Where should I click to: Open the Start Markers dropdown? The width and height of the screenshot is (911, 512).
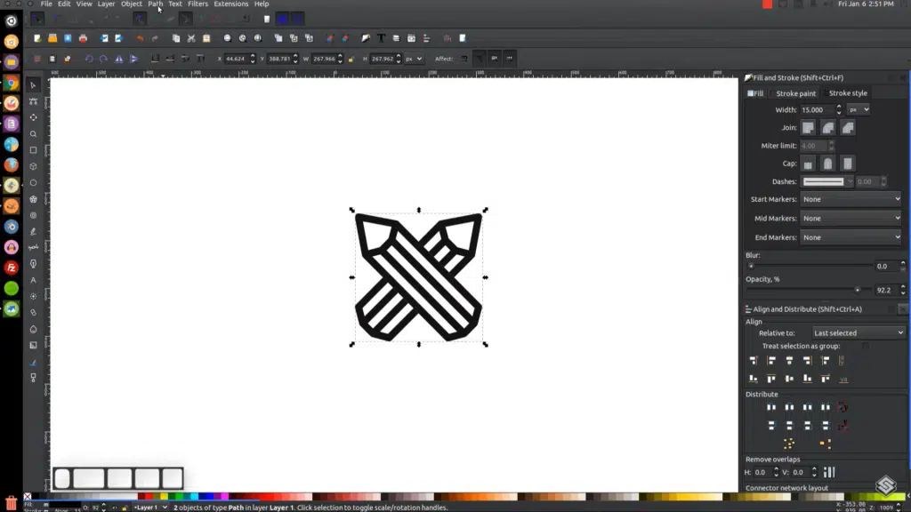point(850,199)
